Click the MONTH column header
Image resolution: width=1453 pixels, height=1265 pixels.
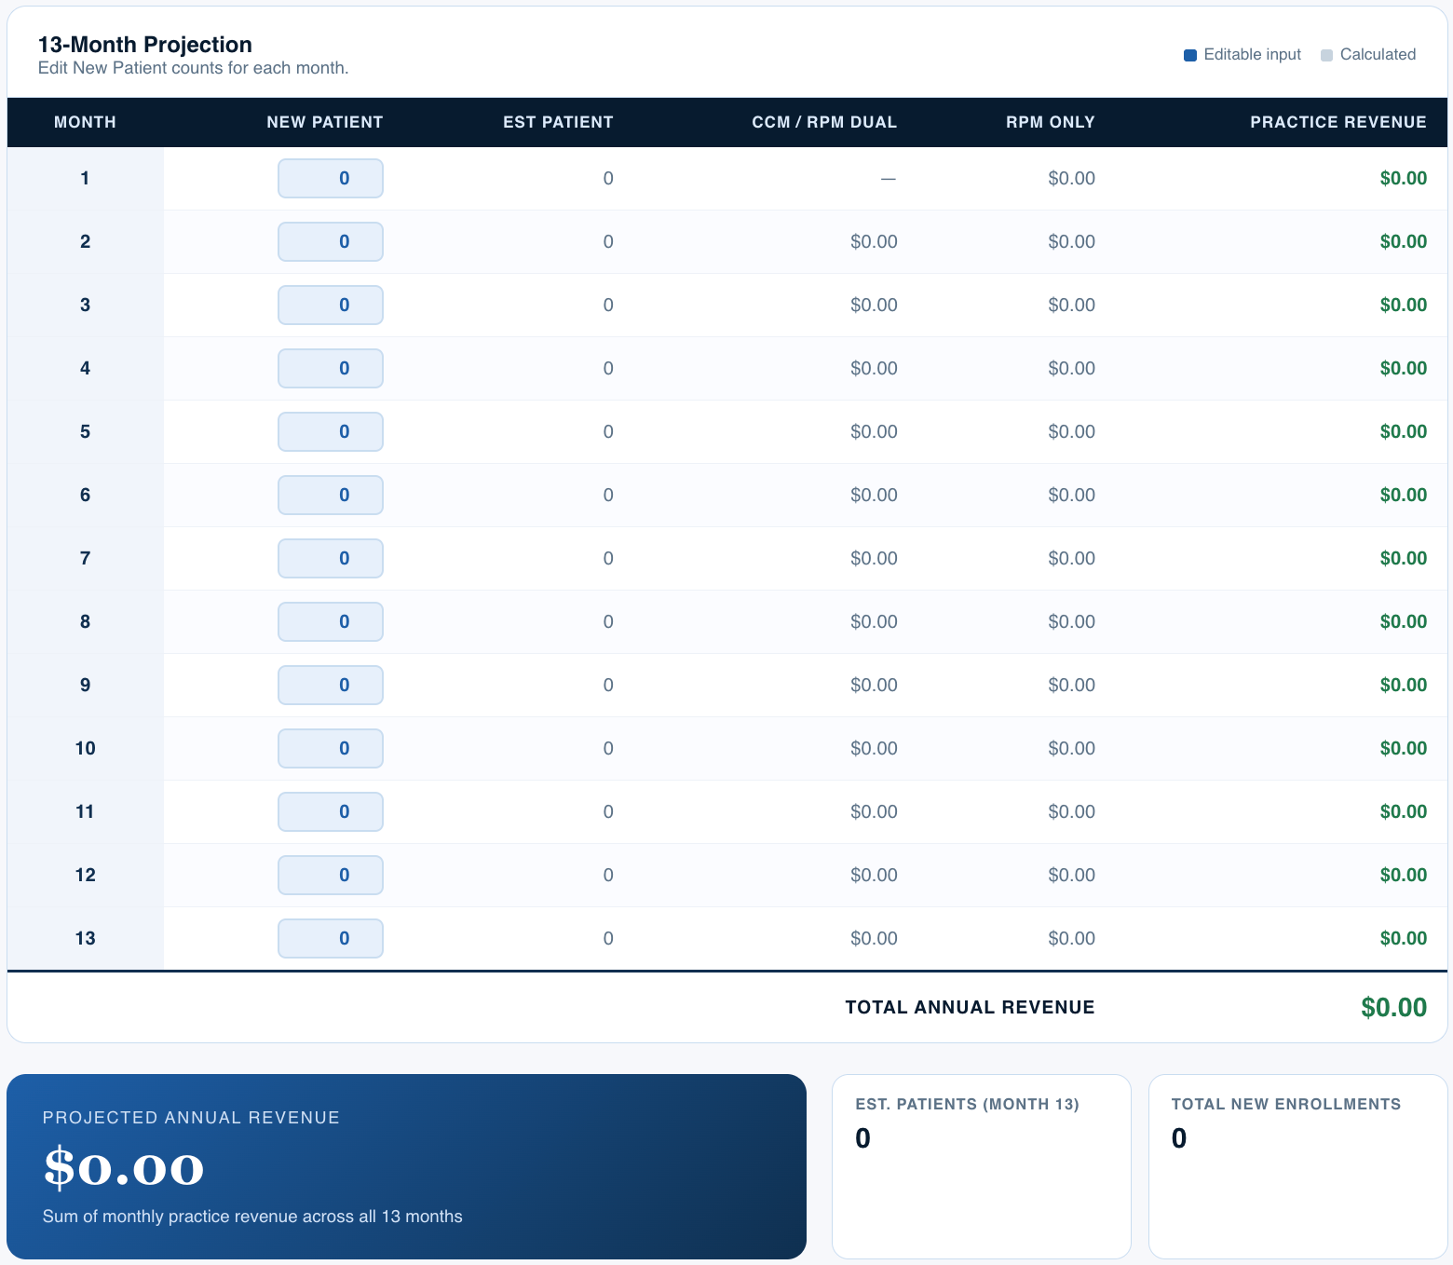pos(85,122)
